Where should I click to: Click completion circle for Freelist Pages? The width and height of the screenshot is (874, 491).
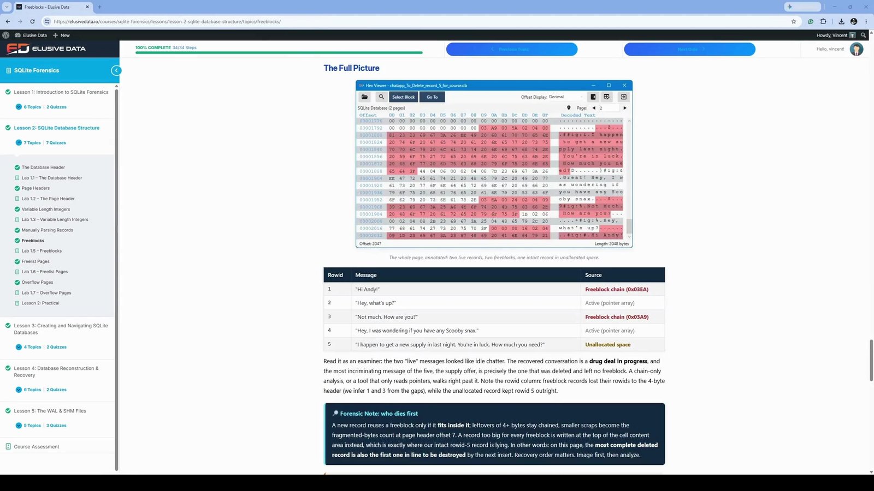[17, 261]
